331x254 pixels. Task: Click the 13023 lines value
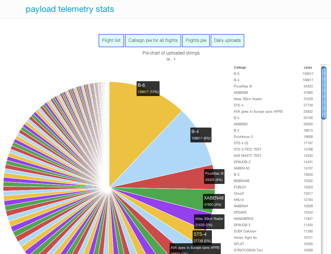[x=308, y=187]
